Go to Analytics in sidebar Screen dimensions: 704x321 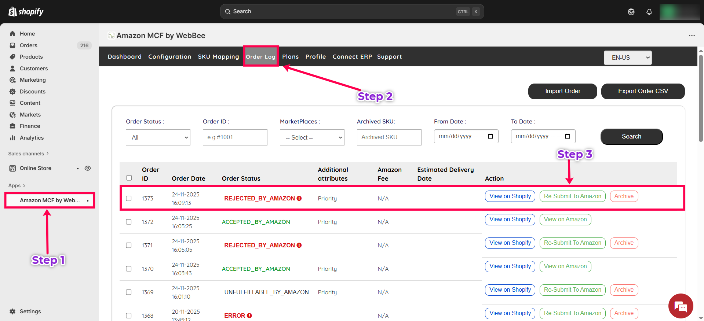(x=32, y=138)
